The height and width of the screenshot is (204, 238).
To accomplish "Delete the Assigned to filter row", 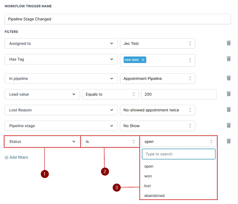I will pyautogui.click(x=229, y=43).
